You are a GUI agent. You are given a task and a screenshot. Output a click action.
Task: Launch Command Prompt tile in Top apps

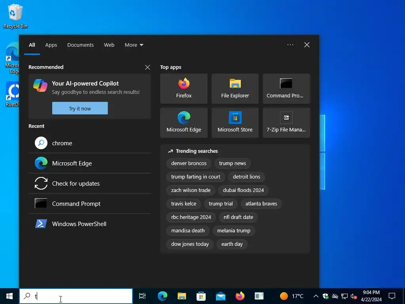[286, 89]
